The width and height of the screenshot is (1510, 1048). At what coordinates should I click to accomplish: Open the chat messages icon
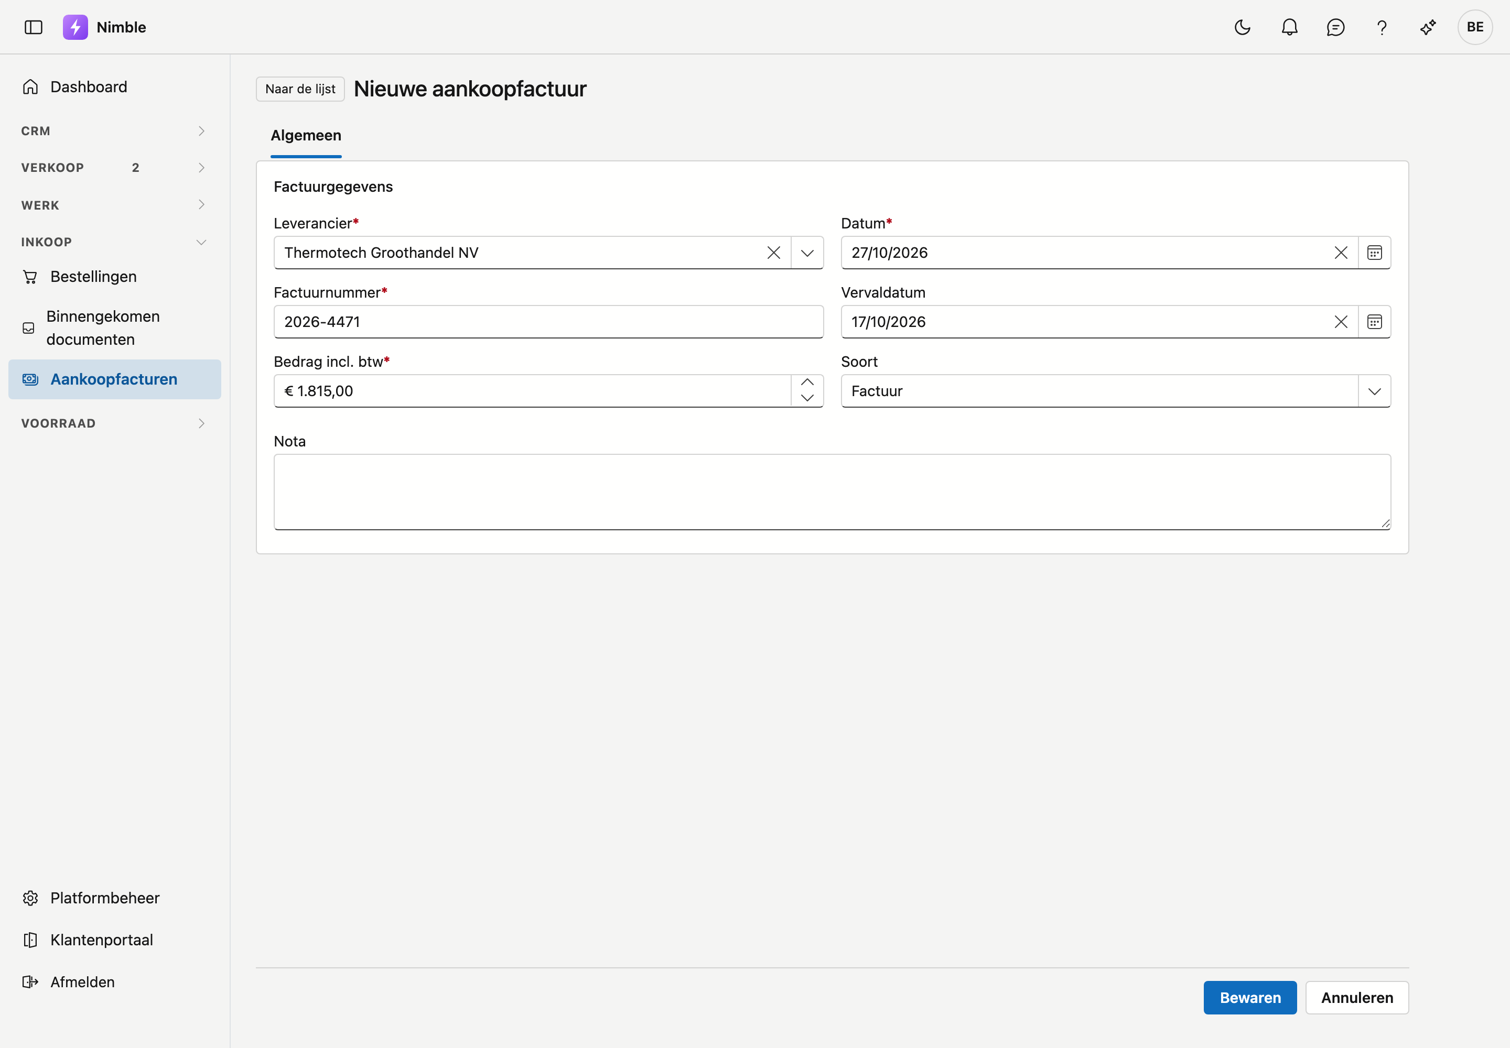click(x=1335, y=27)
